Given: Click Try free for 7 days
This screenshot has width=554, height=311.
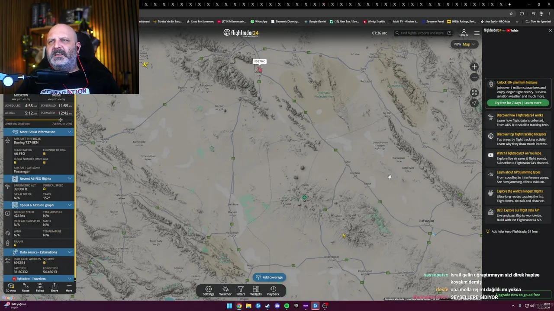Looking at the screenshot, I should pos(518,103).
